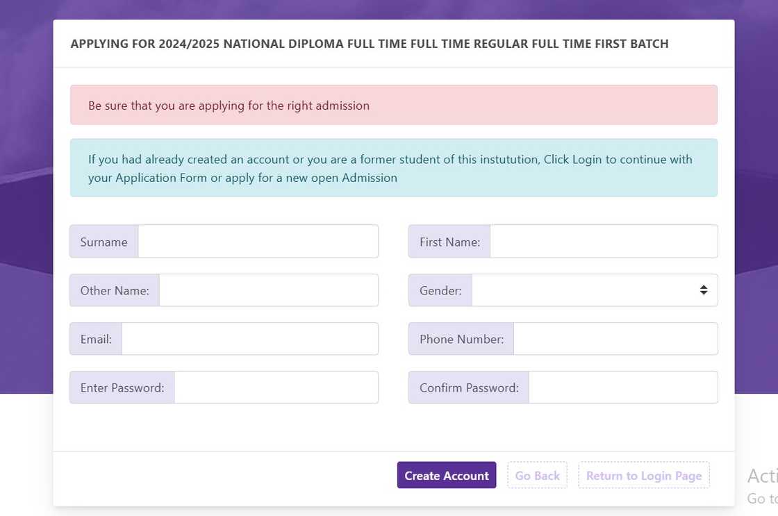
Task: Click the Confirm Password field label
Action: pos(468,387)
